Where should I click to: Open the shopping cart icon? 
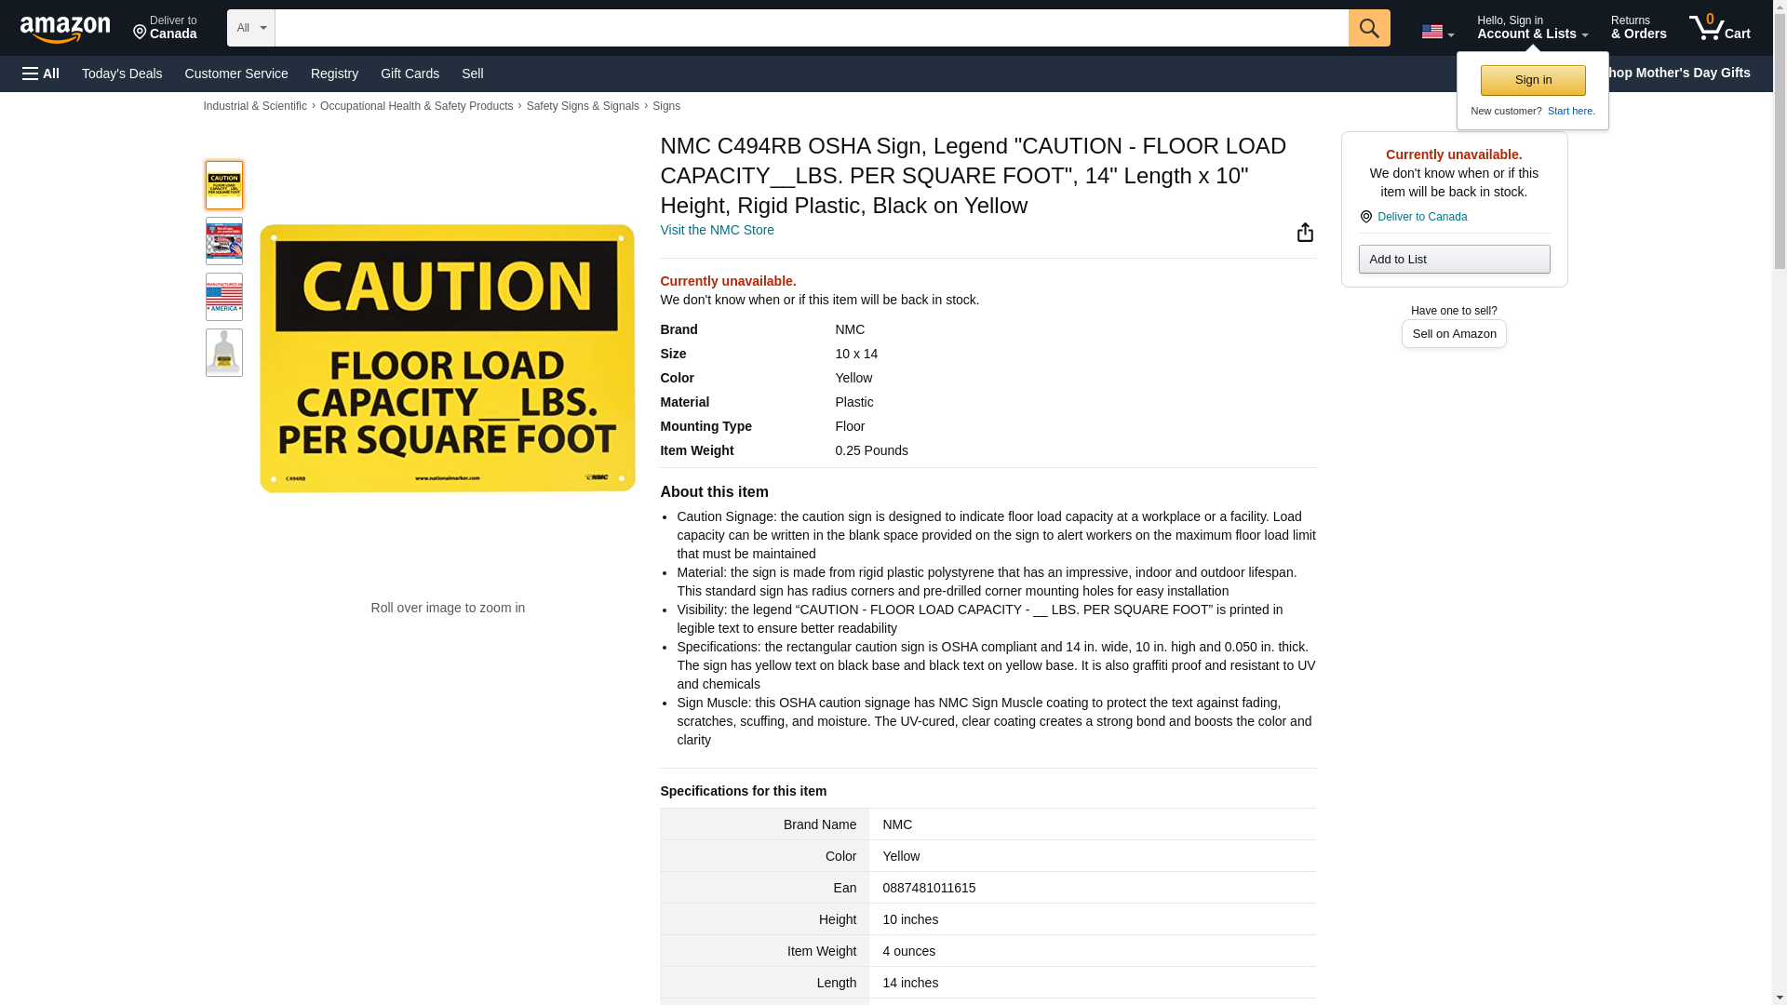pos(1719,28)
